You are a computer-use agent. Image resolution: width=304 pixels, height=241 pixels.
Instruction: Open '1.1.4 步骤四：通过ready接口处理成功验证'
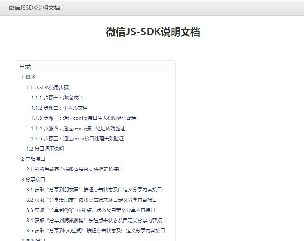tap(78, 128)
